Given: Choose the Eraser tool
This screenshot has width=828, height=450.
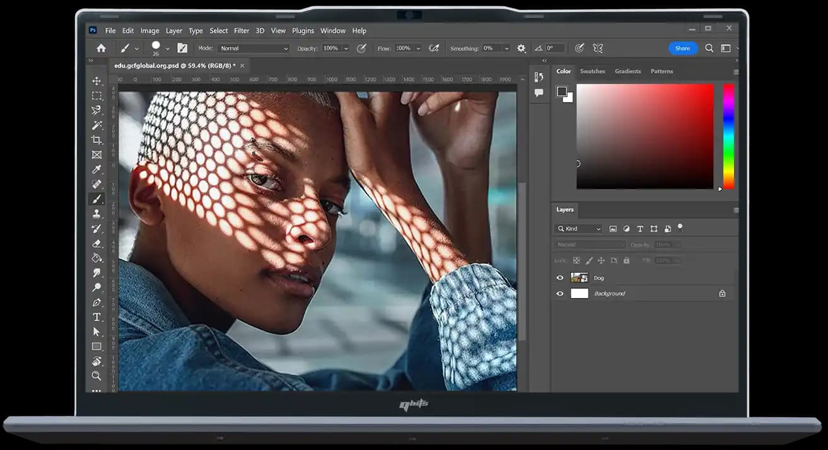Looking at the screenshot, I should [x=96, y=243].
